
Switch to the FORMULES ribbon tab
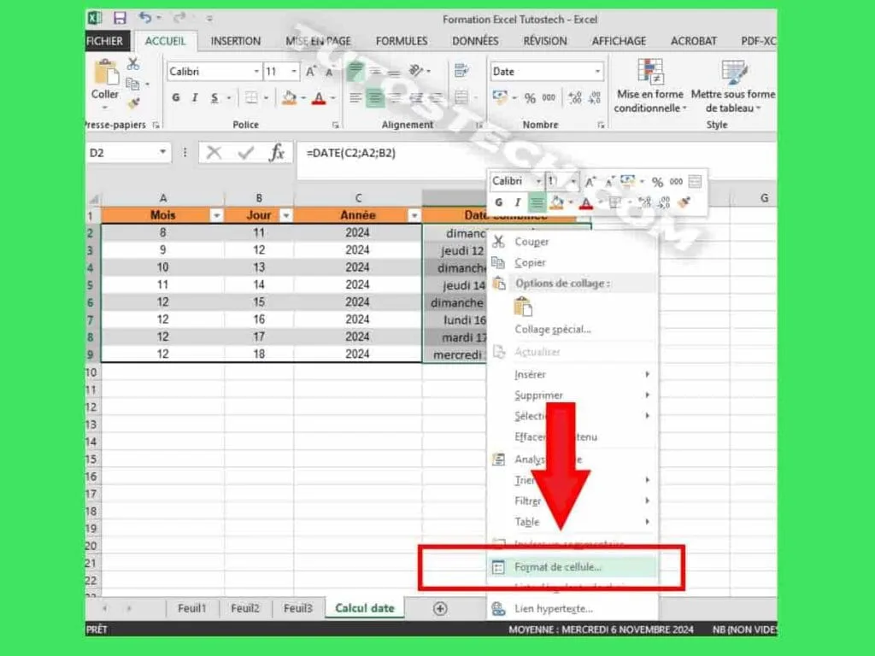pyautogui.click(x=402, y=41)
